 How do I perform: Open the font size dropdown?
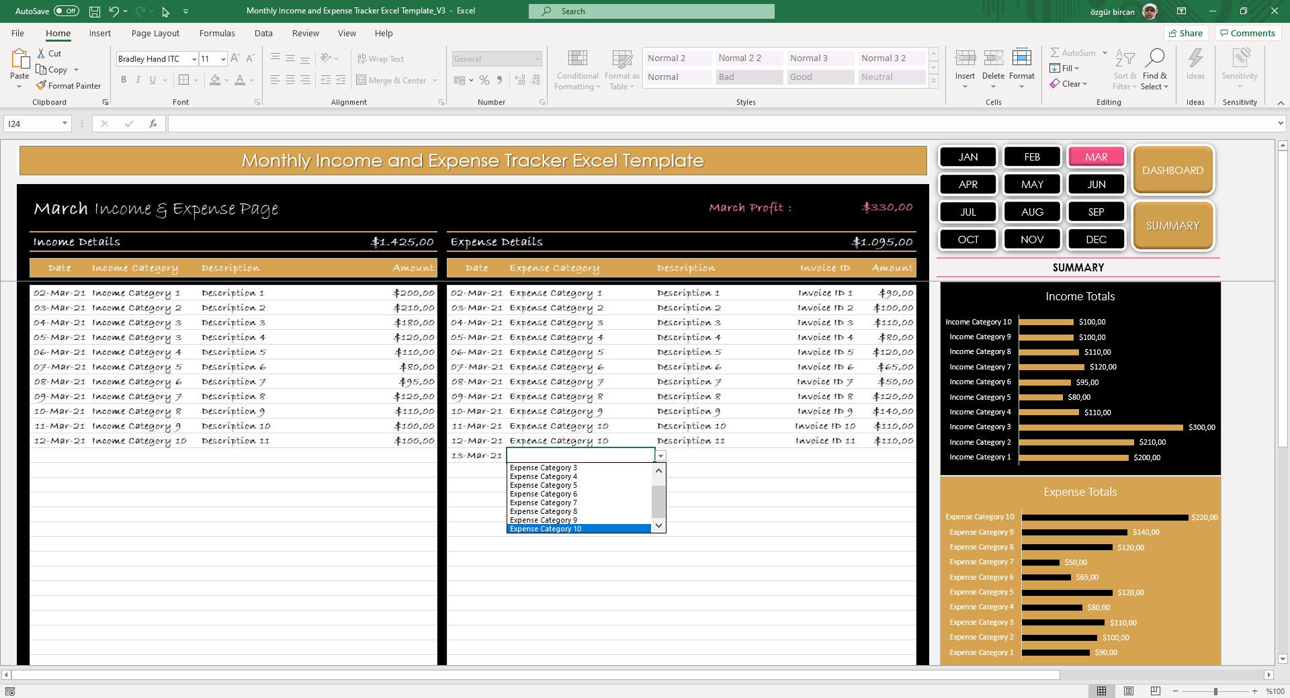[x=222, y=58]
